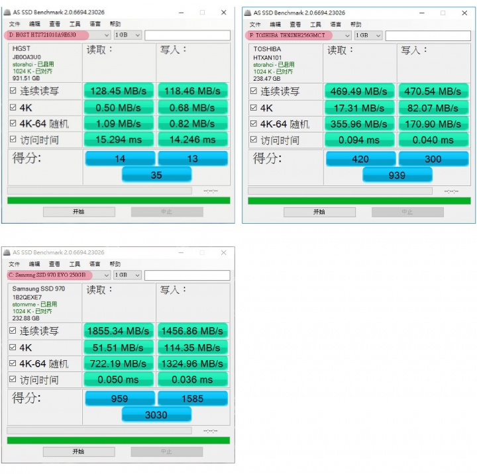The height and width of the screenshot is (474, 477).
Task: Click the 开始 button in the Samsung window
Action: pyautogui.click(x=79, y=451)
